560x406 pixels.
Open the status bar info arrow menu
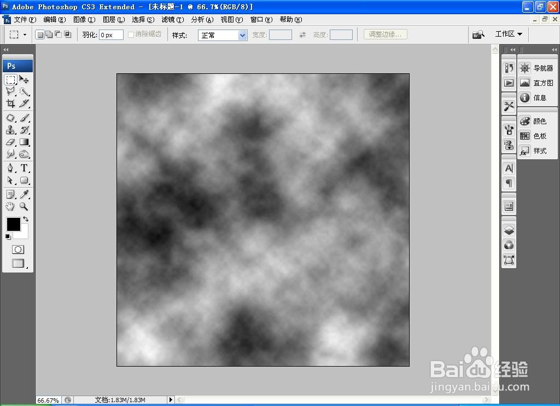[171, 399]
